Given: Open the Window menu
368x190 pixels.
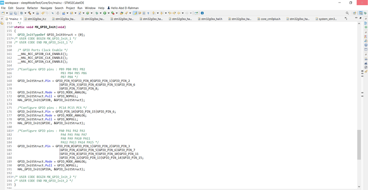Looking at the screenshot, I should 90,8.
